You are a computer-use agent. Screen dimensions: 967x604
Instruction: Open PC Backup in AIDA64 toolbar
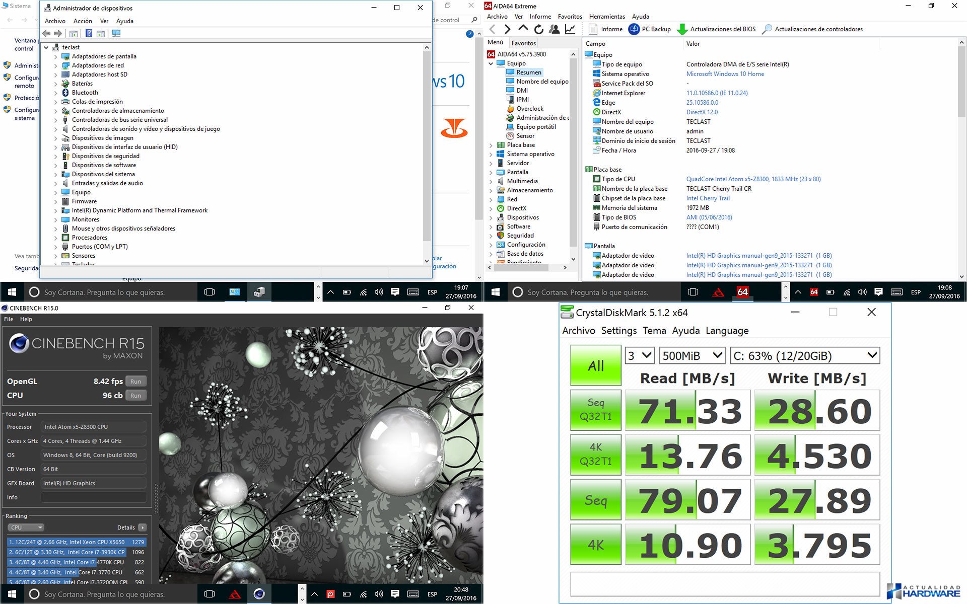(650, 29)
